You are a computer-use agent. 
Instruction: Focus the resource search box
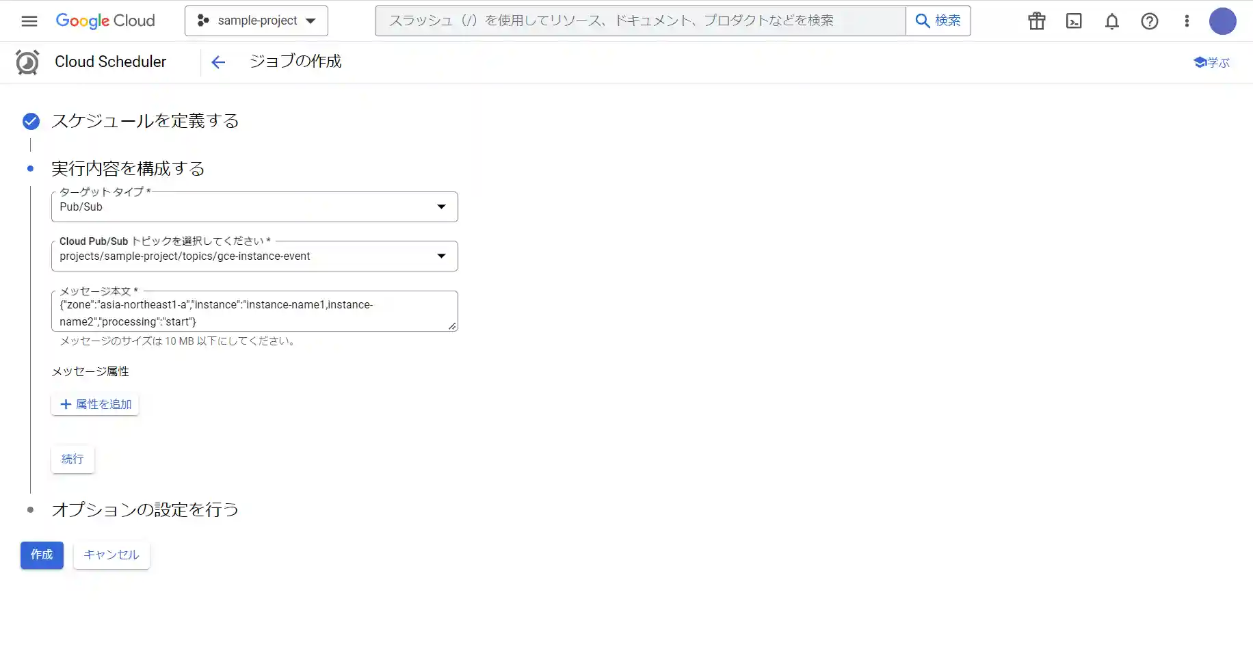click(640, 21)
